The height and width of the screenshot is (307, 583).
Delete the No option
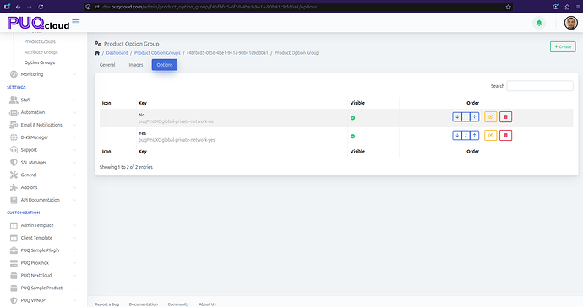point(505,117)
